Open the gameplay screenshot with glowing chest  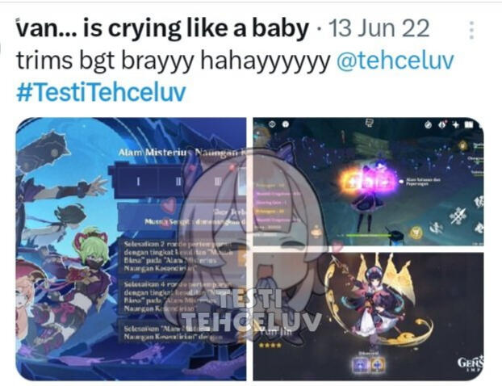pyautogui.click(x=368, y=182)
